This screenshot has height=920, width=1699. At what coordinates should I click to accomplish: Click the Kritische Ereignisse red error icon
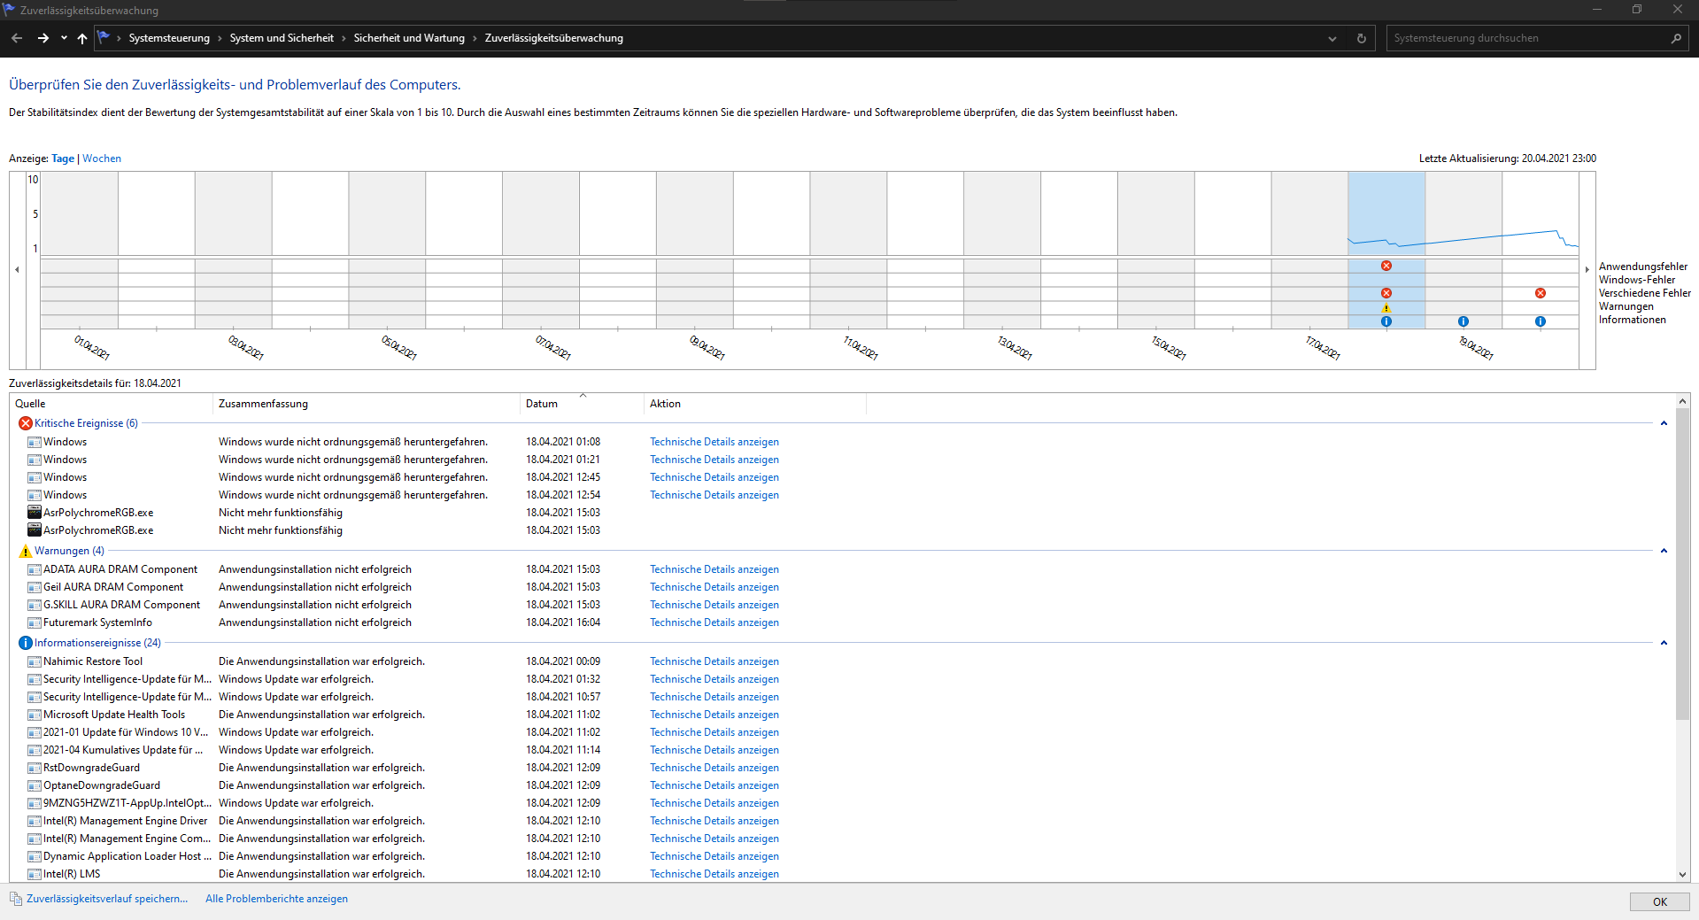click(26, 423)
